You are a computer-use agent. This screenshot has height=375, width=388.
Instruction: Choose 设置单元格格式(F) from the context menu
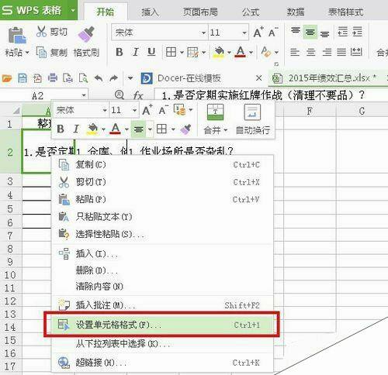tap(163, 325)
